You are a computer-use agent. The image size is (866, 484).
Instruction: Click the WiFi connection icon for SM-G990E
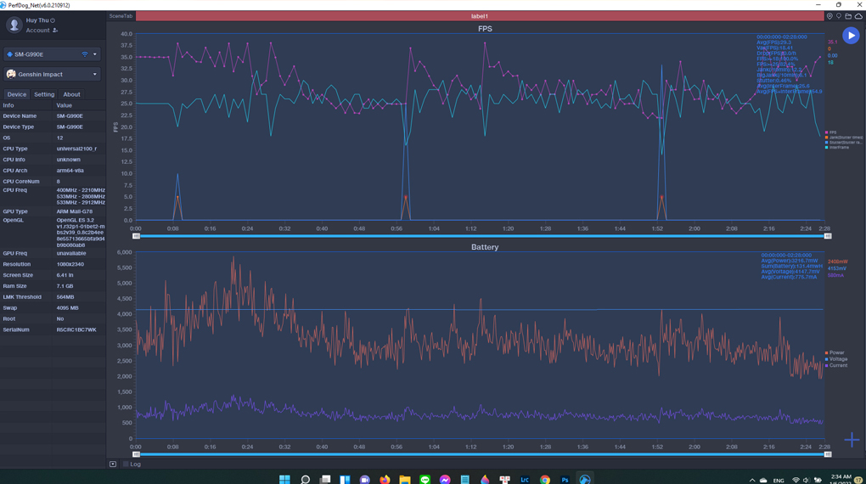coord(84,54)
